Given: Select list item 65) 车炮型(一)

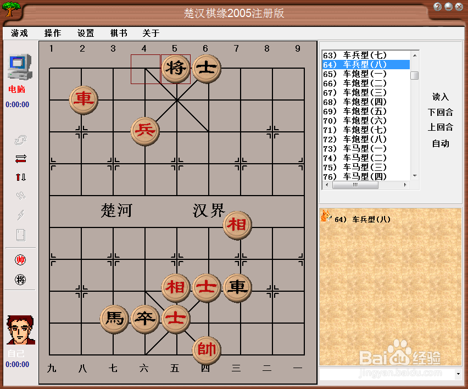Looking at the screenshot, I should 366,74.
